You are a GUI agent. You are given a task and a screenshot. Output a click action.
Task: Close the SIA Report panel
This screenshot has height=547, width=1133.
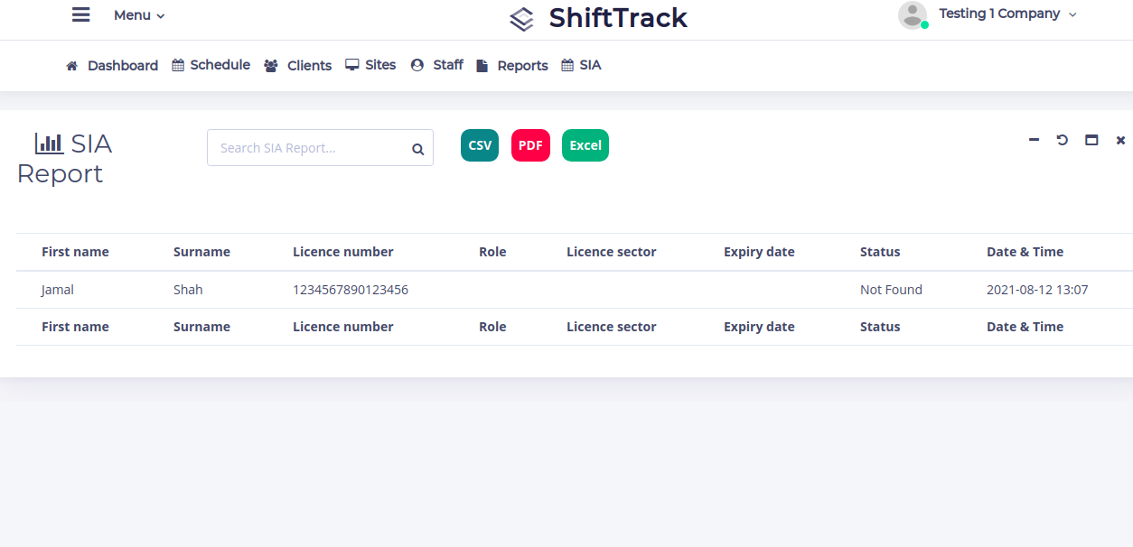[x=1120, y=140]
